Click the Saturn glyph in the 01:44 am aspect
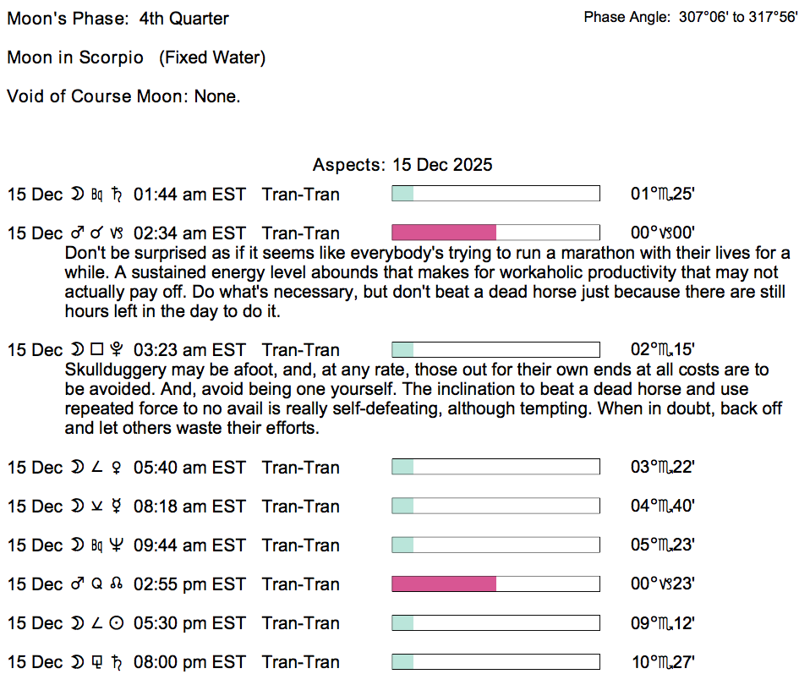The image size is (810, 685). coord(118,195)
